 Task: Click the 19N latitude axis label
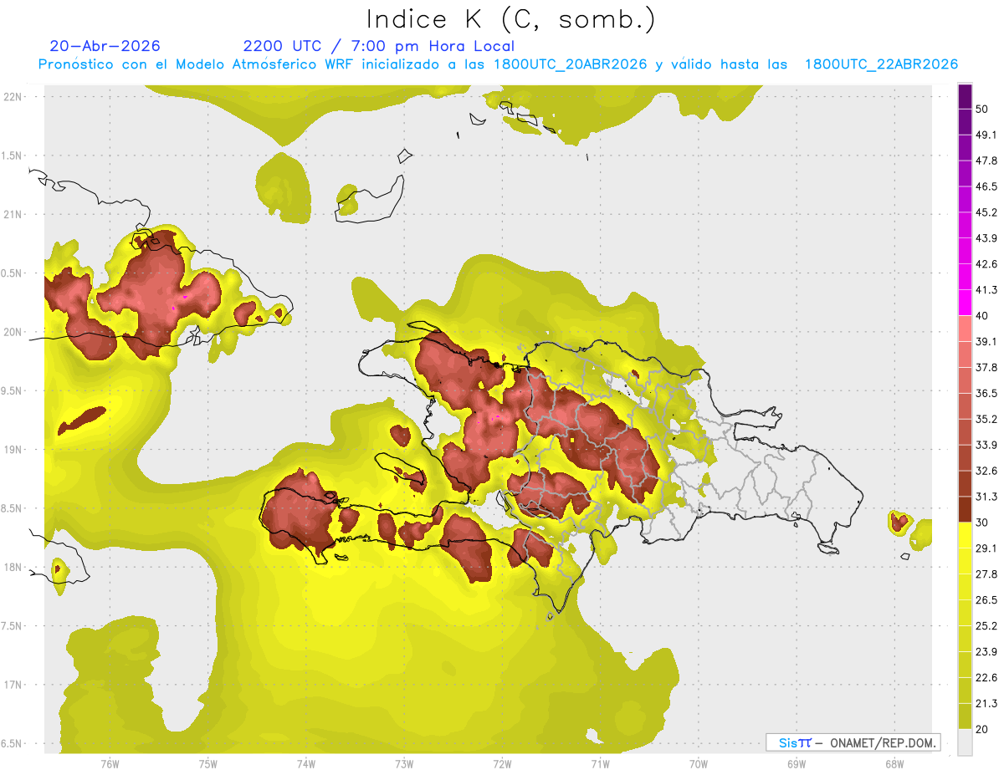coord(13,449)
